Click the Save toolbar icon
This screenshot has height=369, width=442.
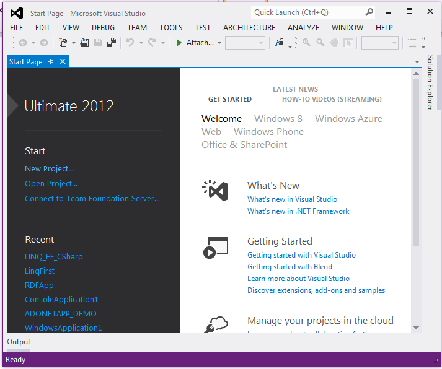tap(98, 43)
